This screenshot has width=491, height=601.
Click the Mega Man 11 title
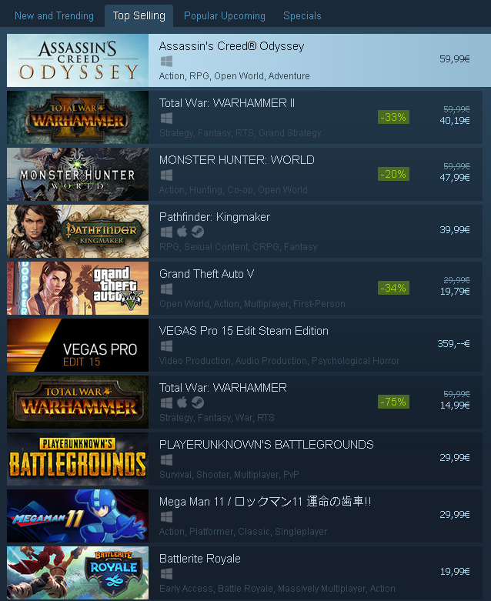pos(266,501)
